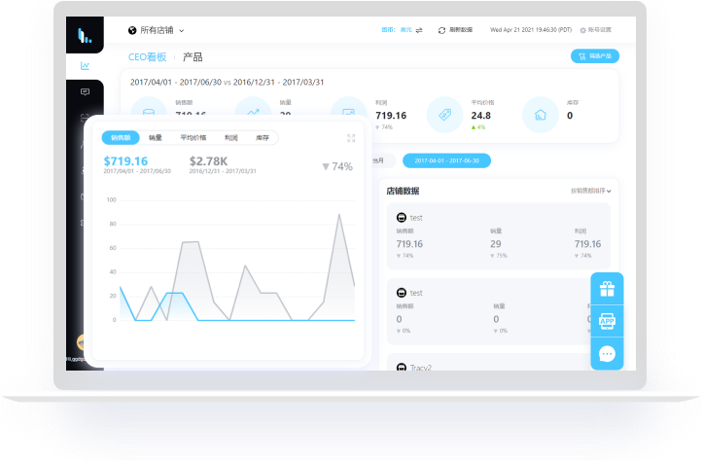Click the second test store icon
This screenshot has width=702, height=461.
402,293
